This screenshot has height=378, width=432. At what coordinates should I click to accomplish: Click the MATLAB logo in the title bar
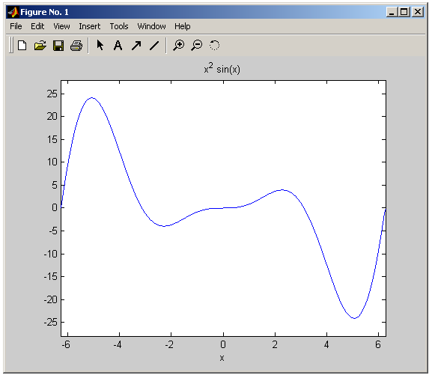pos(13,12)
